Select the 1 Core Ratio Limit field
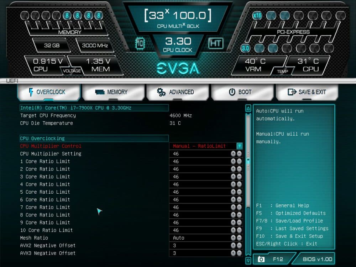 [206, 161]
